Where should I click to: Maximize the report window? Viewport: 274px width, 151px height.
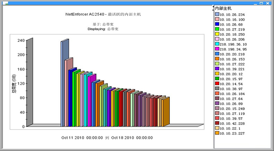[261, 3]
